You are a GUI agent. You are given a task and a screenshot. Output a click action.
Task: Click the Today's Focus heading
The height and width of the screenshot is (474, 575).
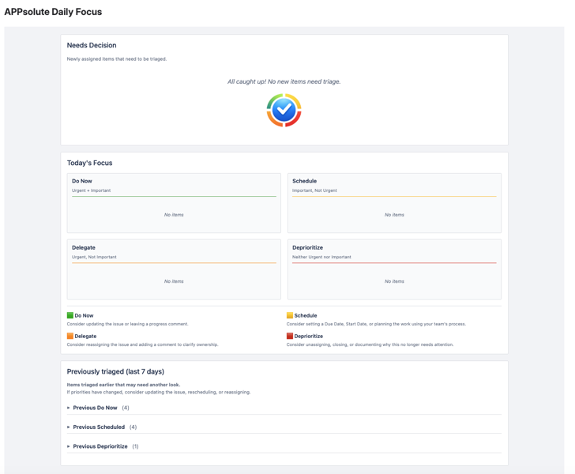(89, 163)
